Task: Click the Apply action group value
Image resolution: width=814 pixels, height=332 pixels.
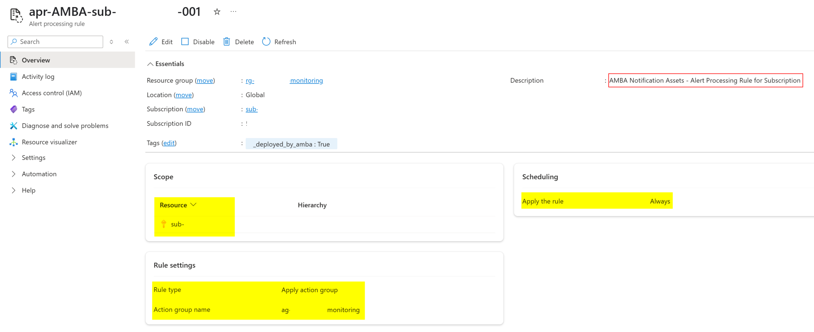Action: coord(309,290)
